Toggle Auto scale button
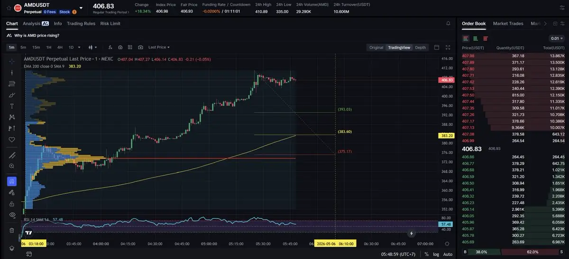This screenshot has width=569, height=259. coord(448,254)
